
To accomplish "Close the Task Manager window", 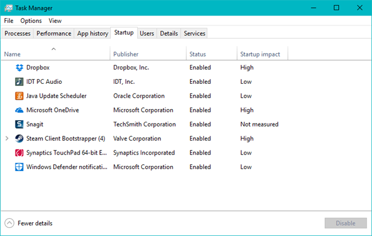I will click(360, 8).
